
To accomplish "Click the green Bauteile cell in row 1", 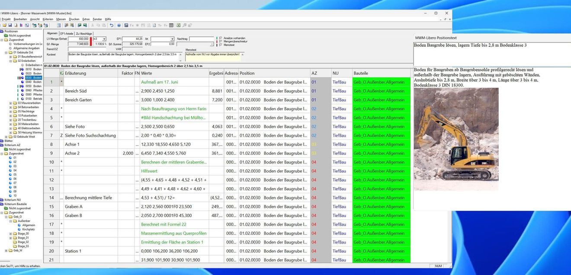I will (x=381, y=82).
